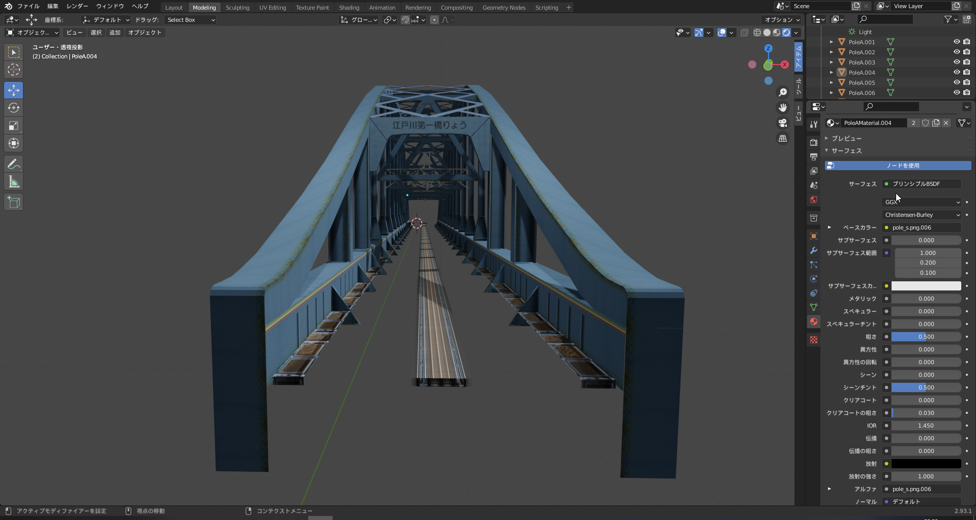
Task: Select the Rotate tool in left toolbar
Action: [14, 108]
